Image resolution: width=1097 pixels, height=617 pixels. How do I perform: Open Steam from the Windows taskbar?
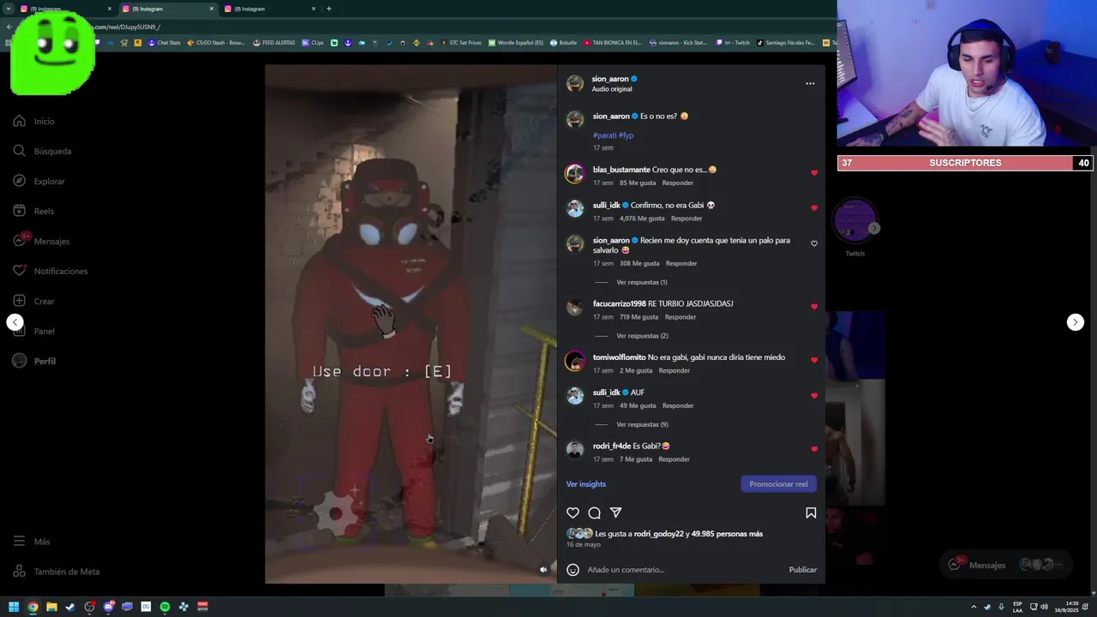point(70,607)
